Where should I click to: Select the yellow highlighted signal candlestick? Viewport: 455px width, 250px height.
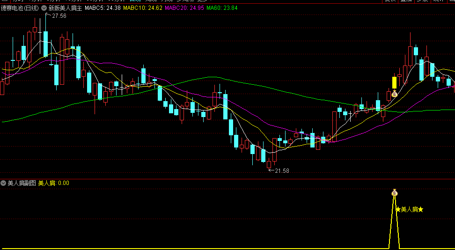pos(394,82)
